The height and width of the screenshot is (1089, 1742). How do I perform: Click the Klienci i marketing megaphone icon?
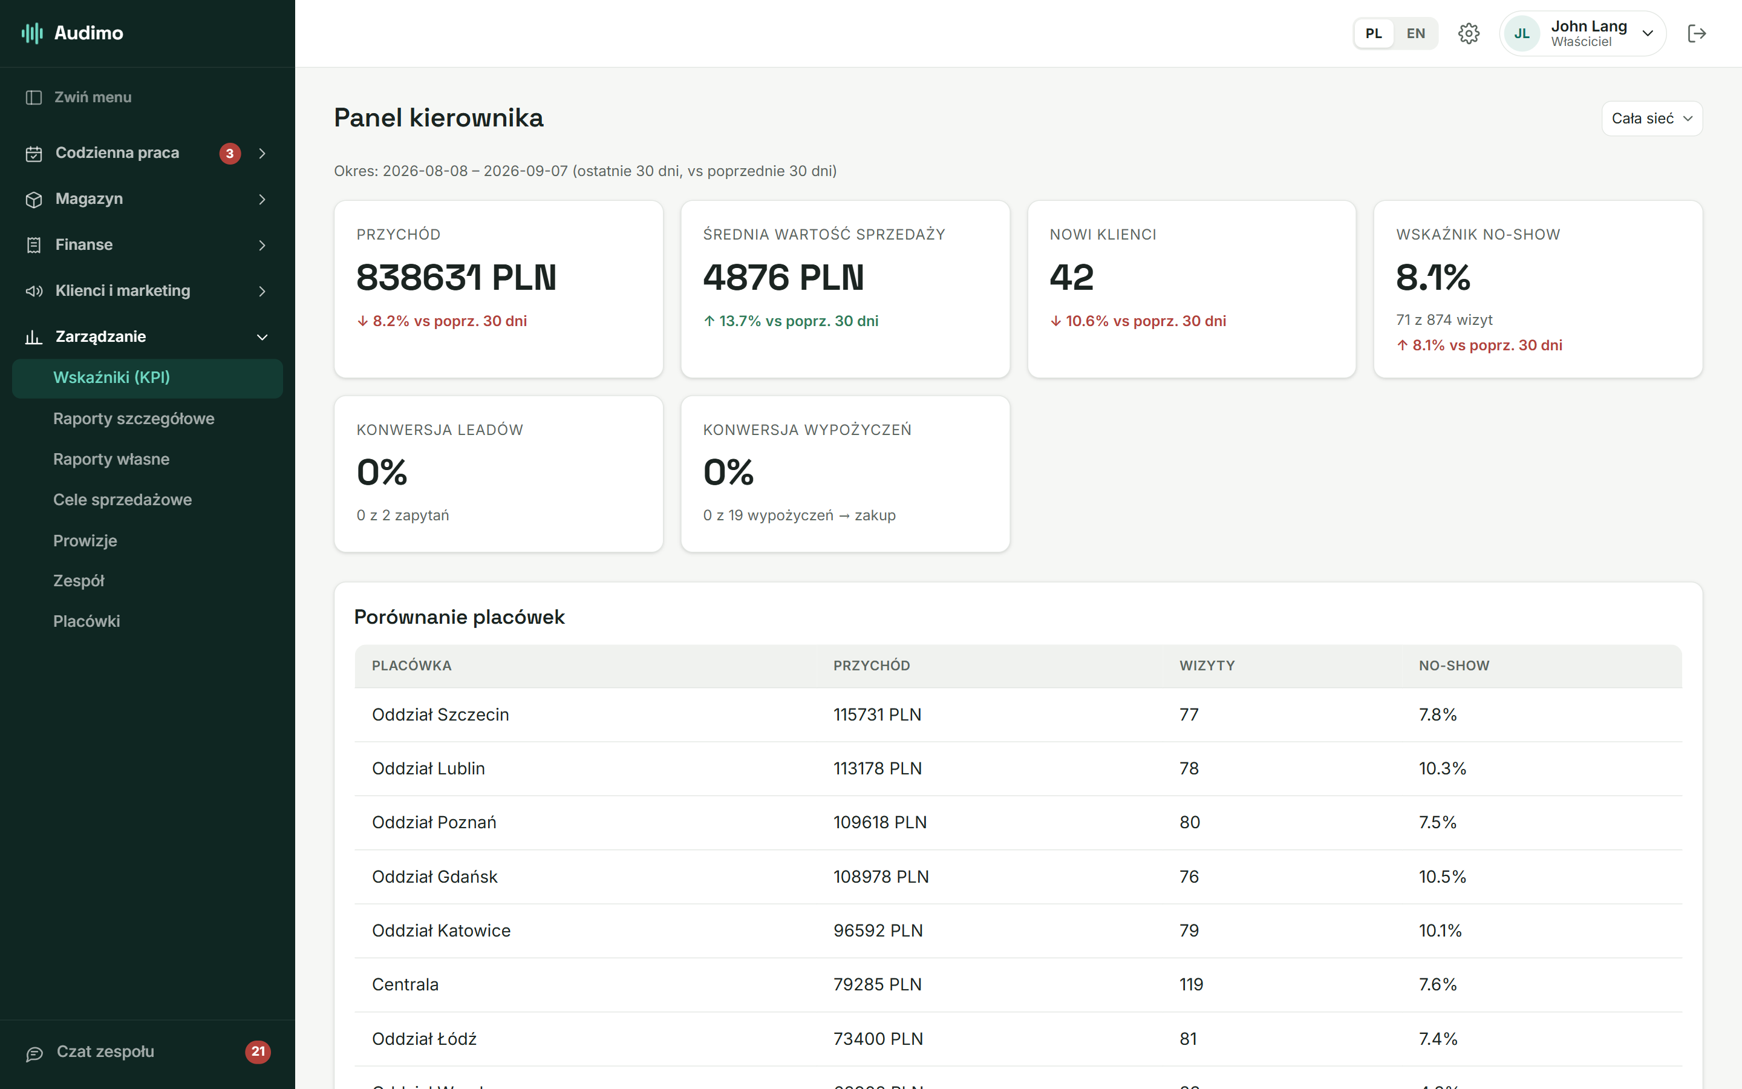34,291
